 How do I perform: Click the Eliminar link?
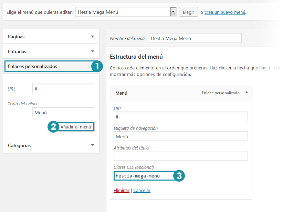(x=121, y=191)
